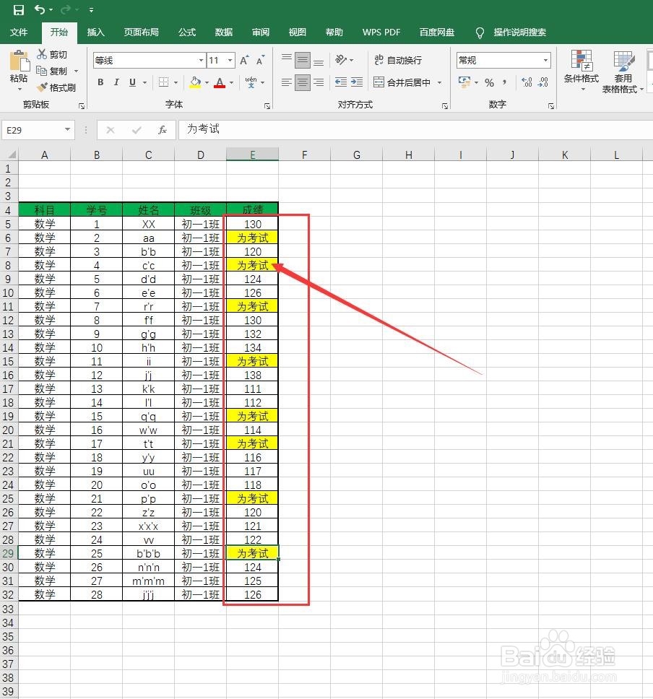
Task: Open the 对齐方式 dialog launcher
Action: pos(445,106)
